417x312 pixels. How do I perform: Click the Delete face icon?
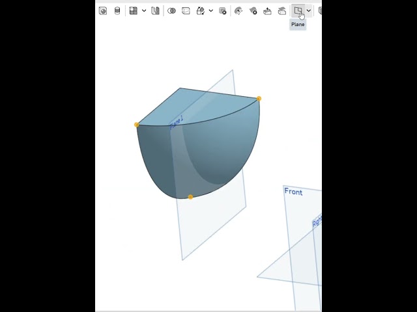(253, 11)
